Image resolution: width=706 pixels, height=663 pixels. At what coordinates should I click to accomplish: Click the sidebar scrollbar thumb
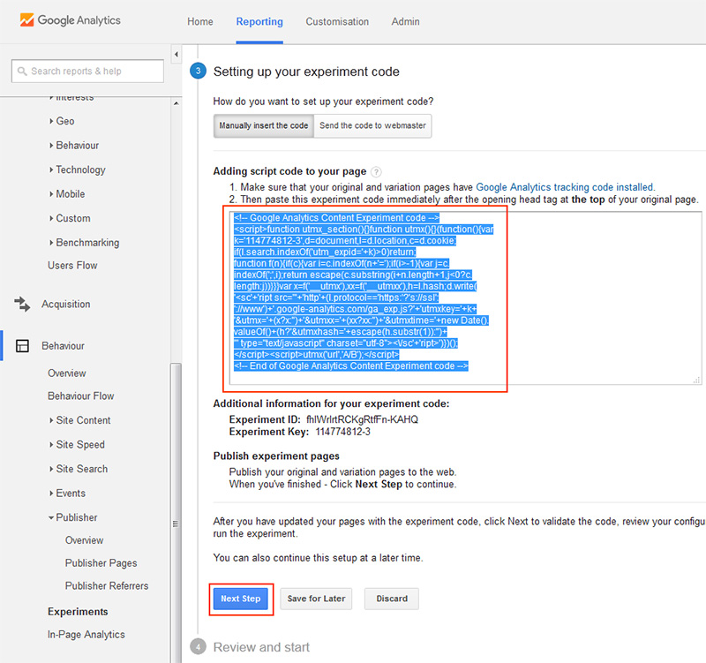click(x=176, y=513)
